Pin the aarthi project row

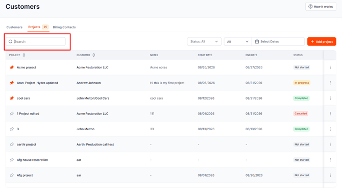click(12, 144)
